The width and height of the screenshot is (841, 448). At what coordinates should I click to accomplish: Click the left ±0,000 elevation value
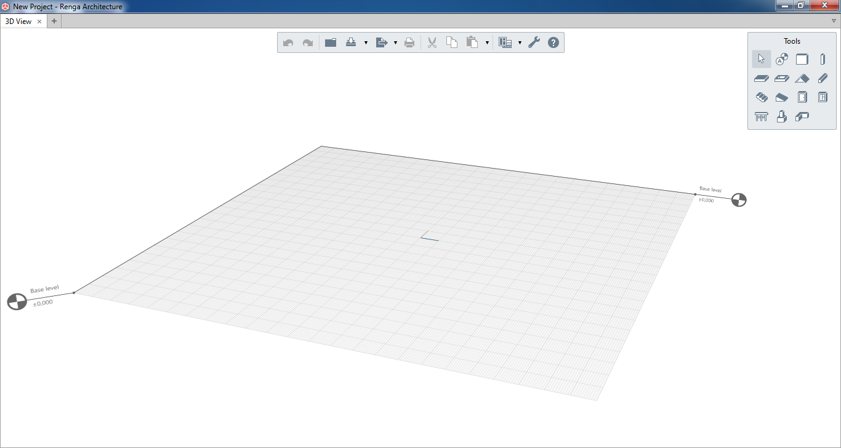click(x=43, y=303)
